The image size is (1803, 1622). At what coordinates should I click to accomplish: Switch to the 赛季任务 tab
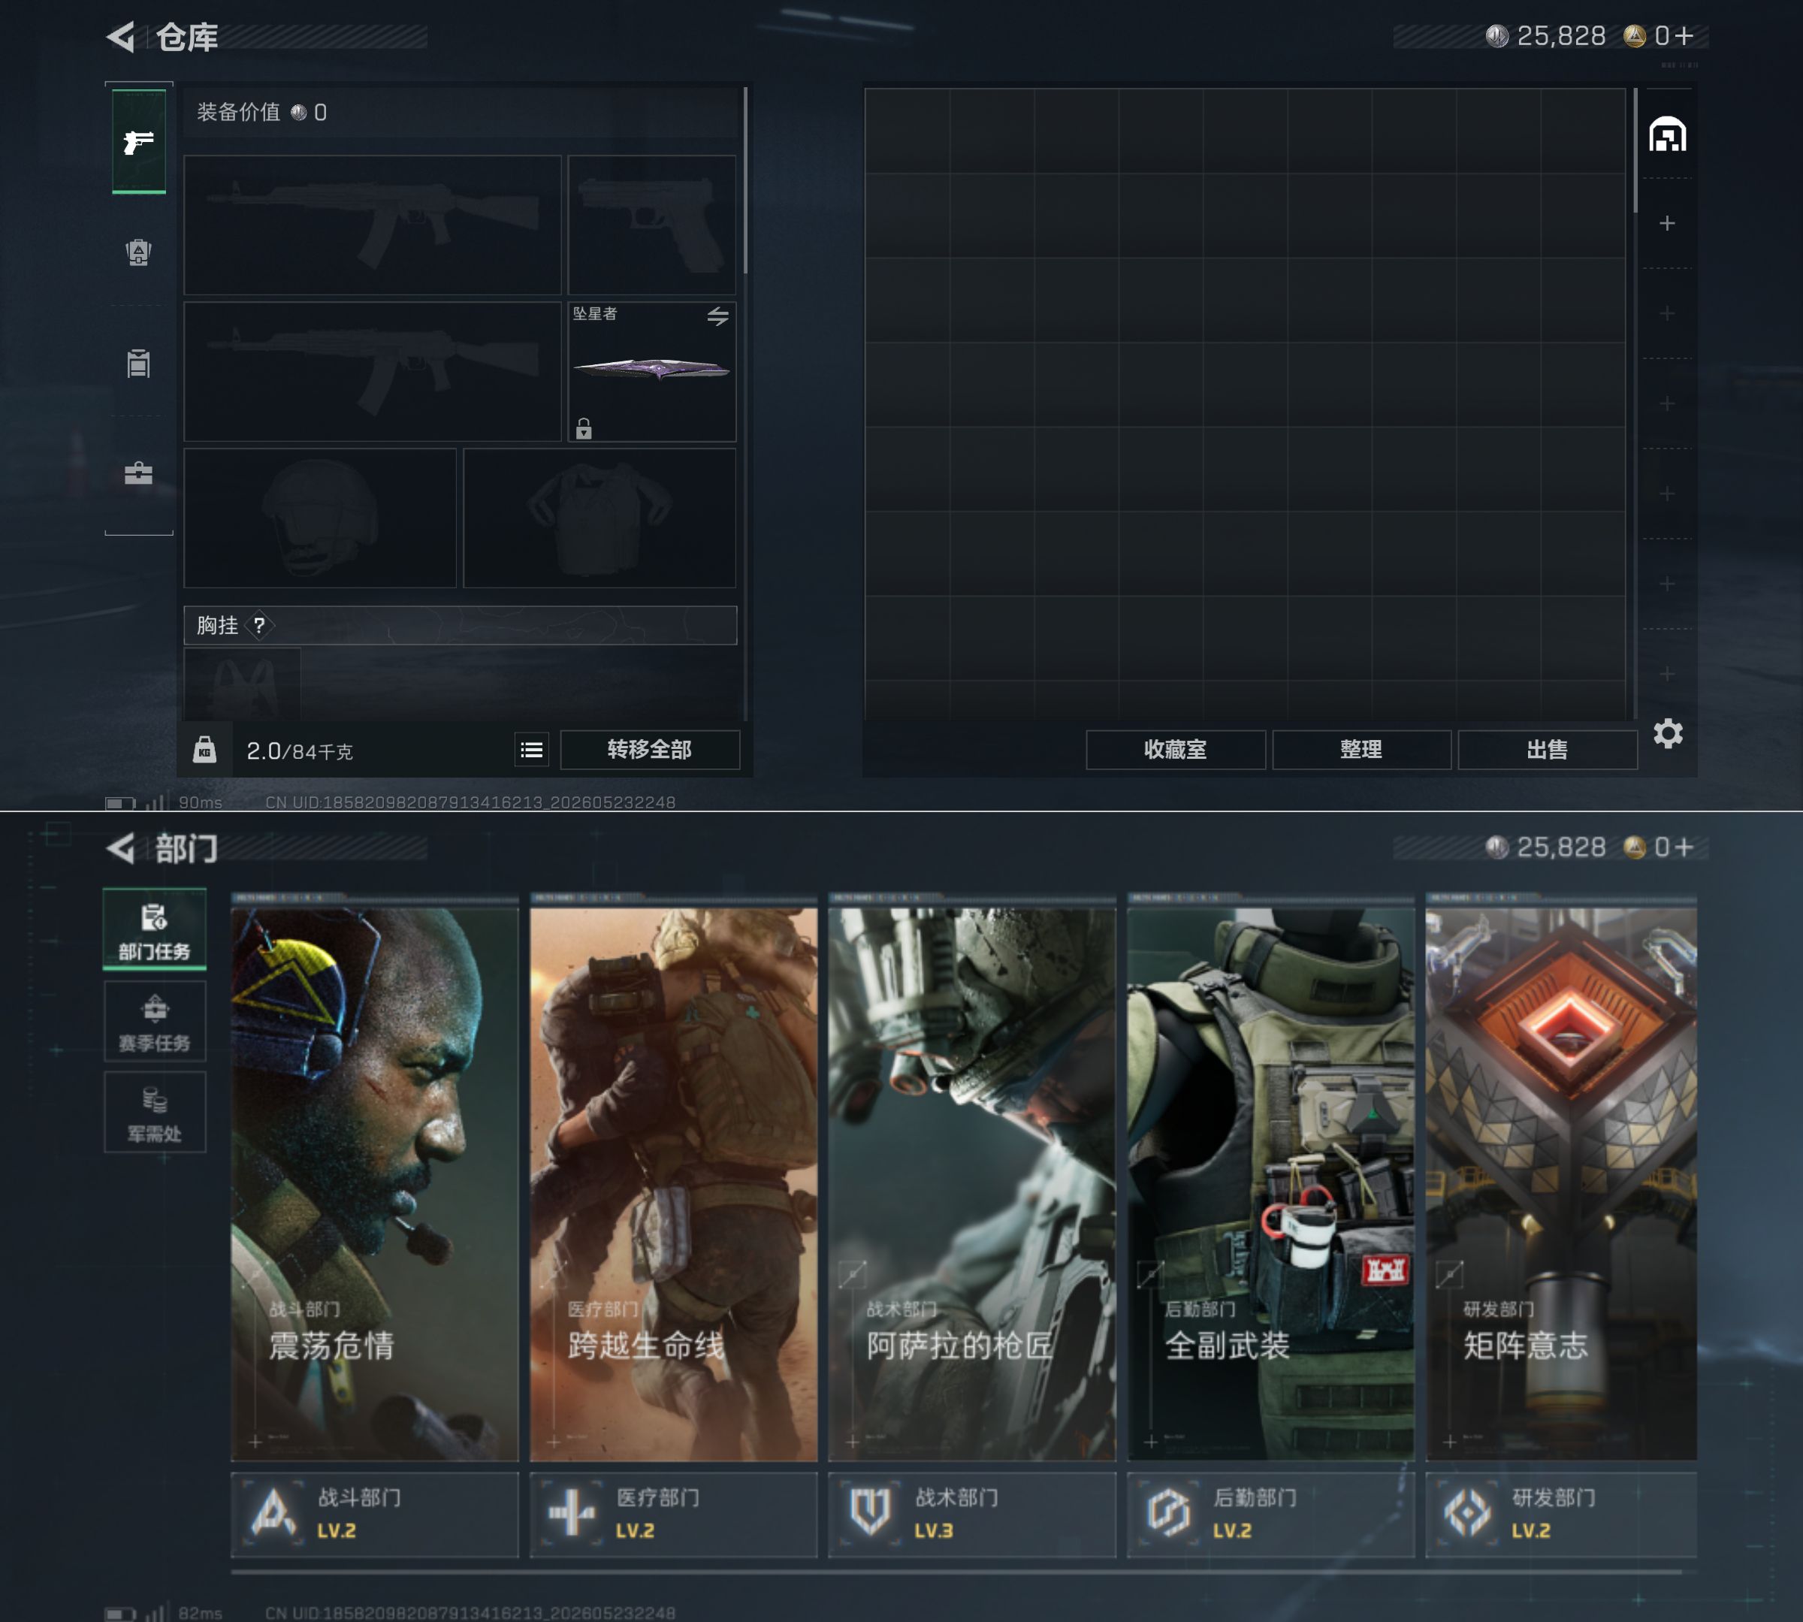click(155, 1021)
